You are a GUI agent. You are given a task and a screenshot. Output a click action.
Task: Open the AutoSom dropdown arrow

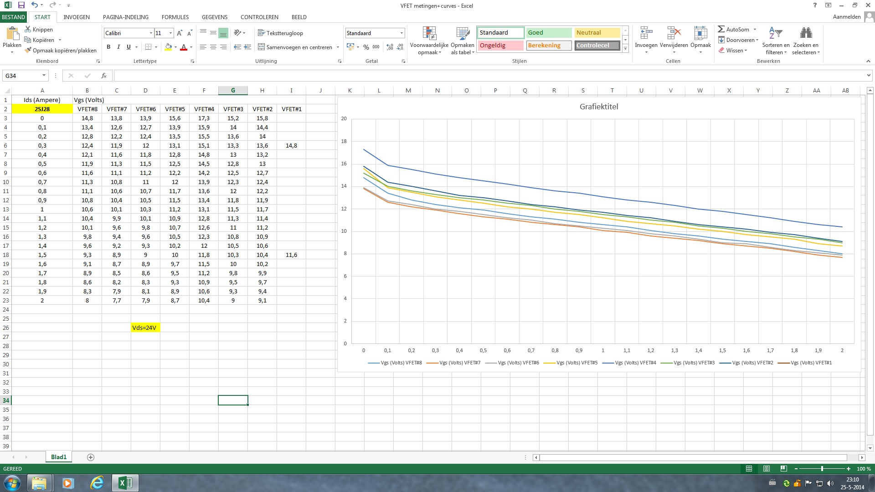755,30
